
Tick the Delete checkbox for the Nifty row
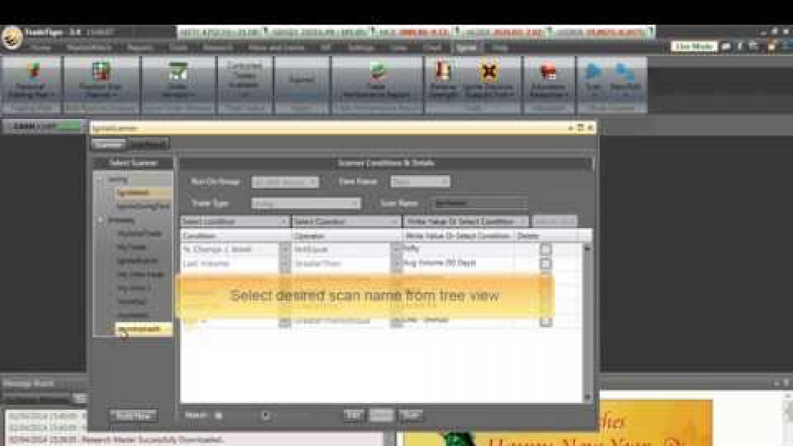[x=545, y=250]
